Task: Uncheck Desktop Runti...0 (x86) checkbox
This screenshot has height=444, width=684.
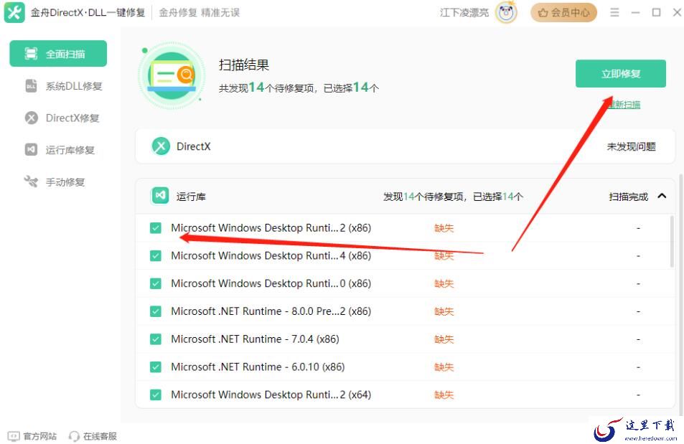Action: [156, 283]
